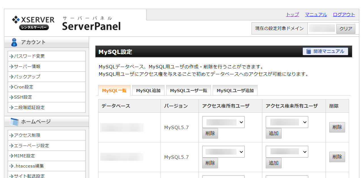The width and height of the screenshot is (363, 178).
Task: Click the MySQL設定 page title
Action: 115,52
